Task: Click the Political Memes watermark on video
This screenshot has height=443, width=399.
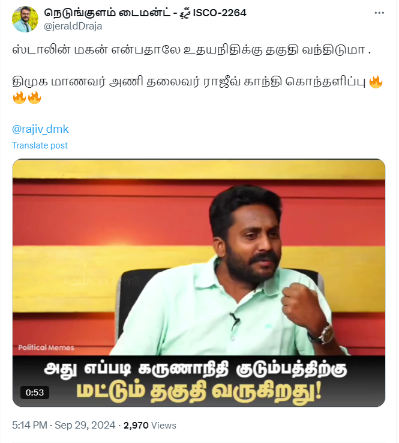Action: point(46,347)
